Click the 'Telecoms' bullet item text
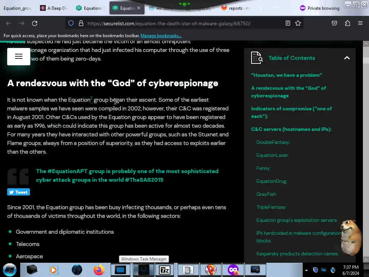The height and width of the screenshot is (277, 369). pyautogui.click(x=27, y=244)
